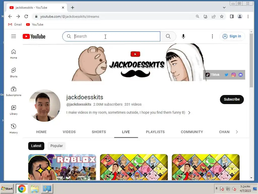This screenshot has height=194, width=258.
Task: Click the muted volume tray icon
Action: [234, 188]
